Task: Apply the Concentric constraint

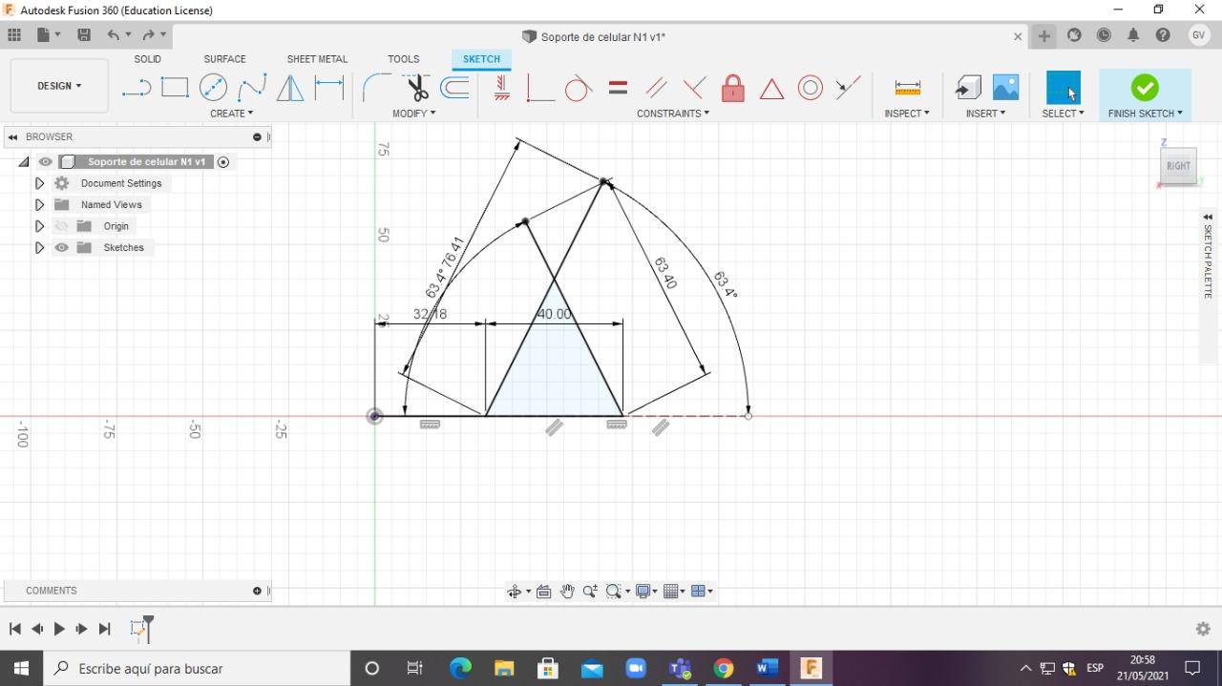Action: pyautogui.click(x=811, y=88)
